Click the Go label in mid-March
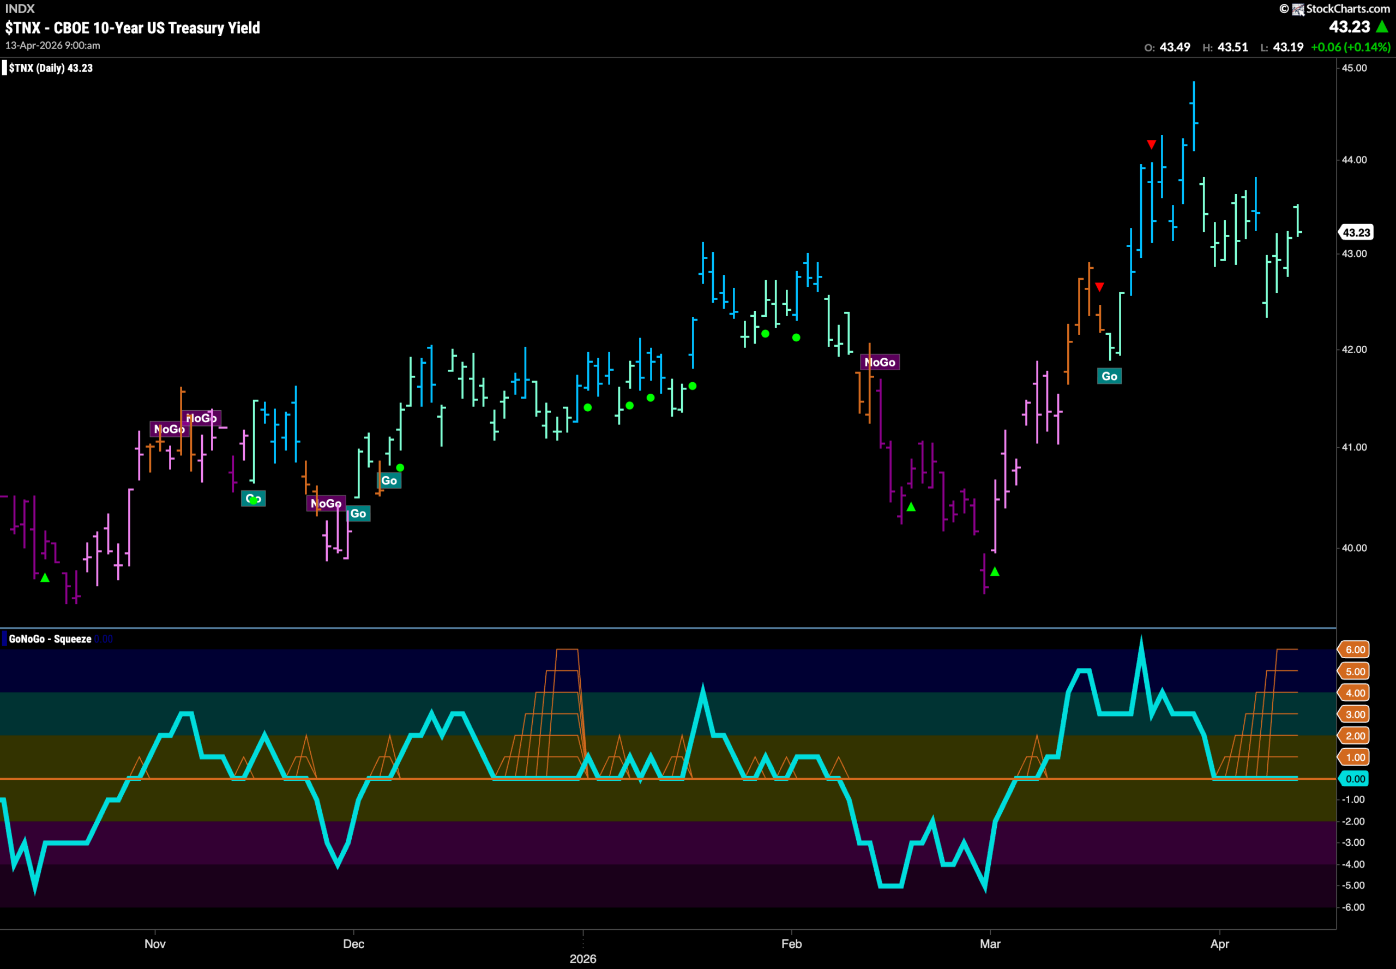This screenshot has width=1396, height=969. [1109, 376]
